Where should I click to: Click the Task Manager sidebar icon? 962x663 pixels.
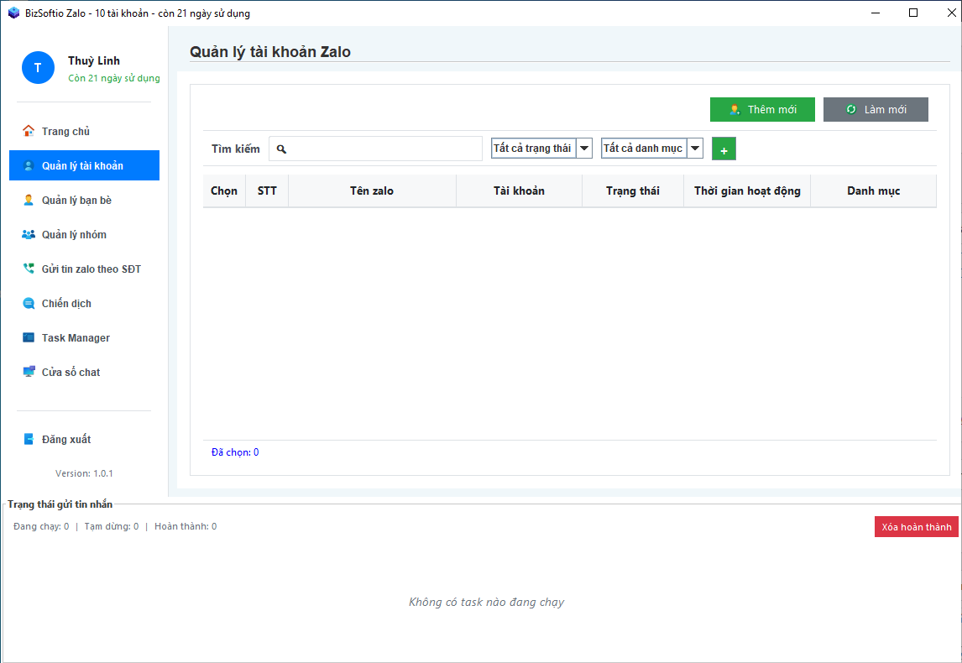pyautogui.click(x=29, y=337)
